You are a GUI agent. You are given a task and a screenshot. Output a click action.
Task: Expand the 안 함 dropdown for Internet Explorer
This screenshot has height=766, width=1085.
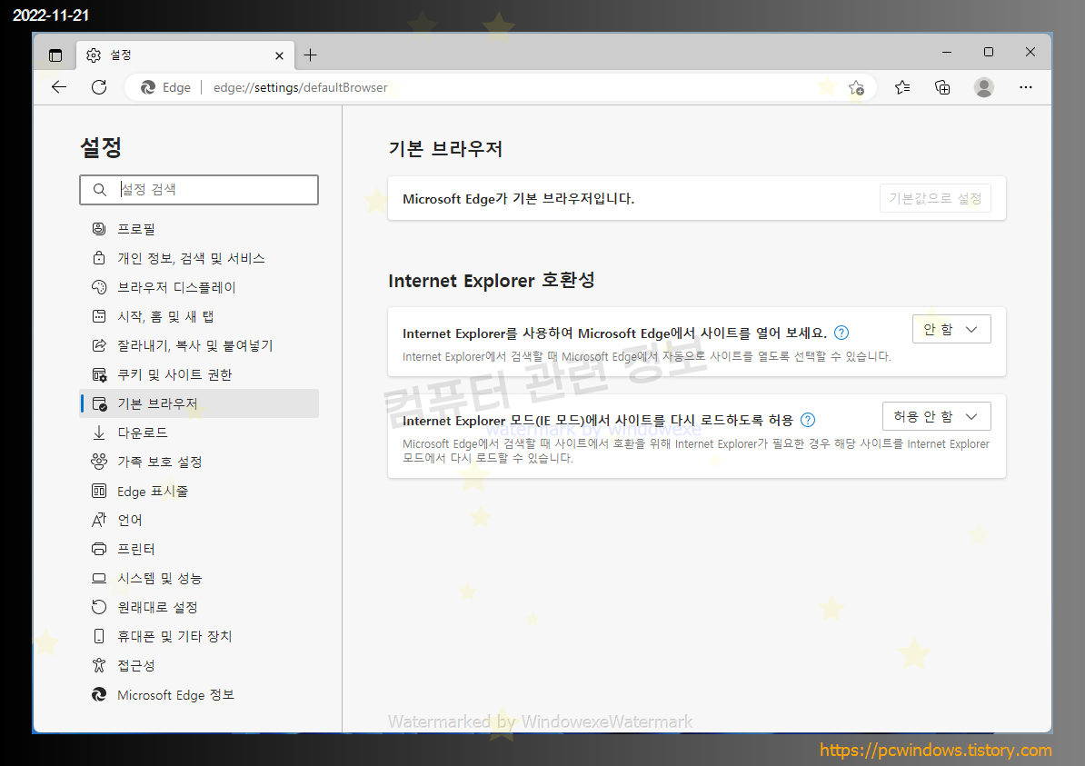click(x=951, y=329)
